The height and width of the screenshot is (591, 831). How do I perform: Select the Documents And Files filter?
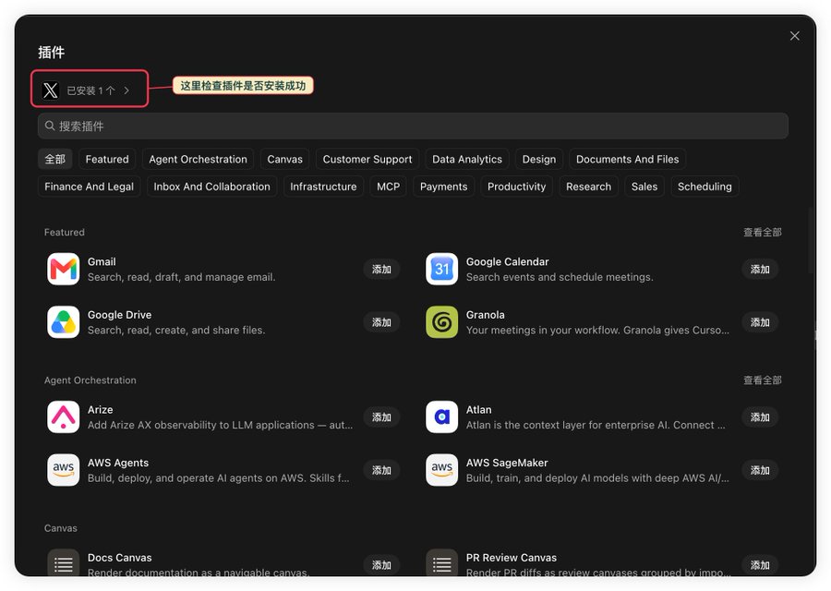[628, 159]
